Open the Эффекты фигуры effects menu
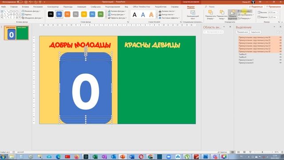 click(117, 18)
